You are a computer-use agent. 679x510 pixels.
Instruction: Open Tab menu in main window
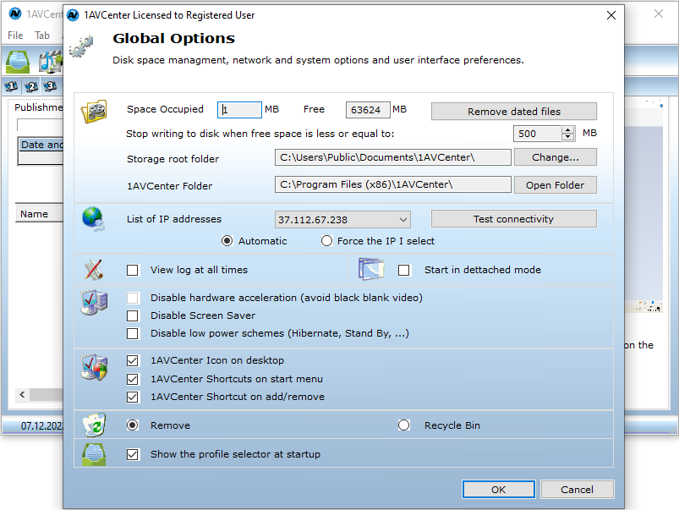[x=42, y=35]
